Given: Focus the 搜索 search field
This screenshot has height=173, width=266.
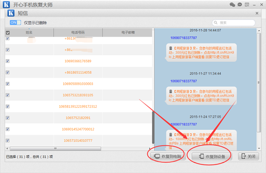Looking at the screenshot, I should point(234,23).
